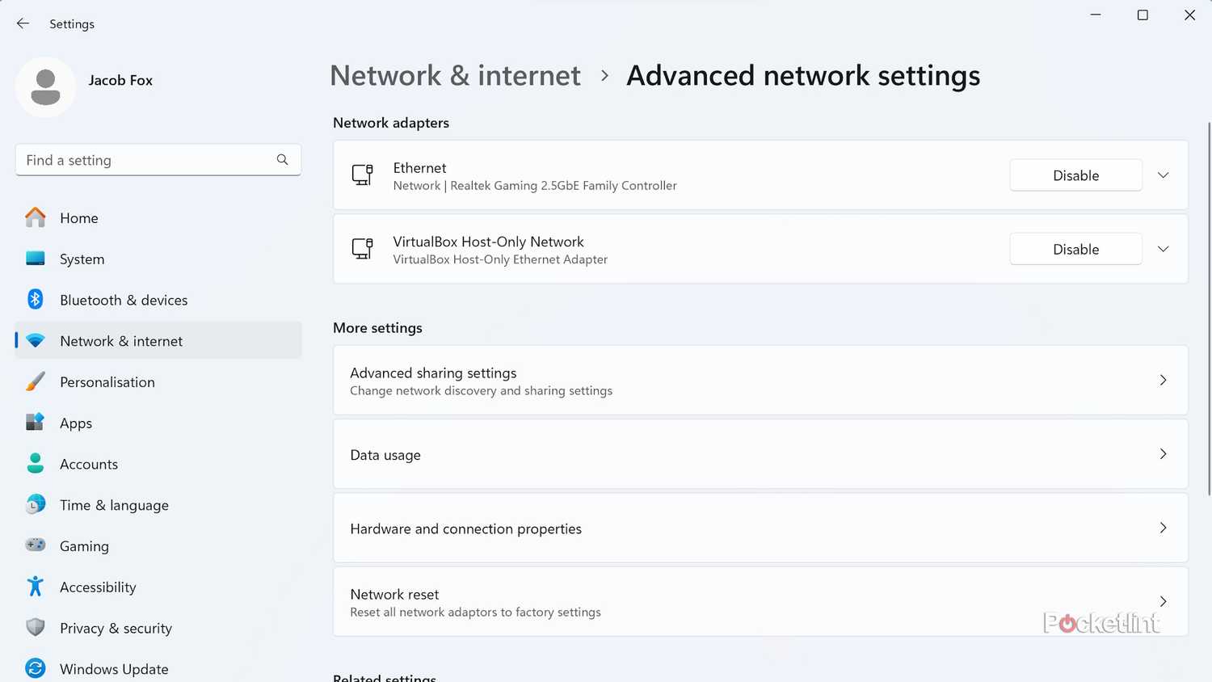Viewport: 1212px width, 682px height.
Task: Click the Accounts sidebar icon
Action: click(36, 464)
